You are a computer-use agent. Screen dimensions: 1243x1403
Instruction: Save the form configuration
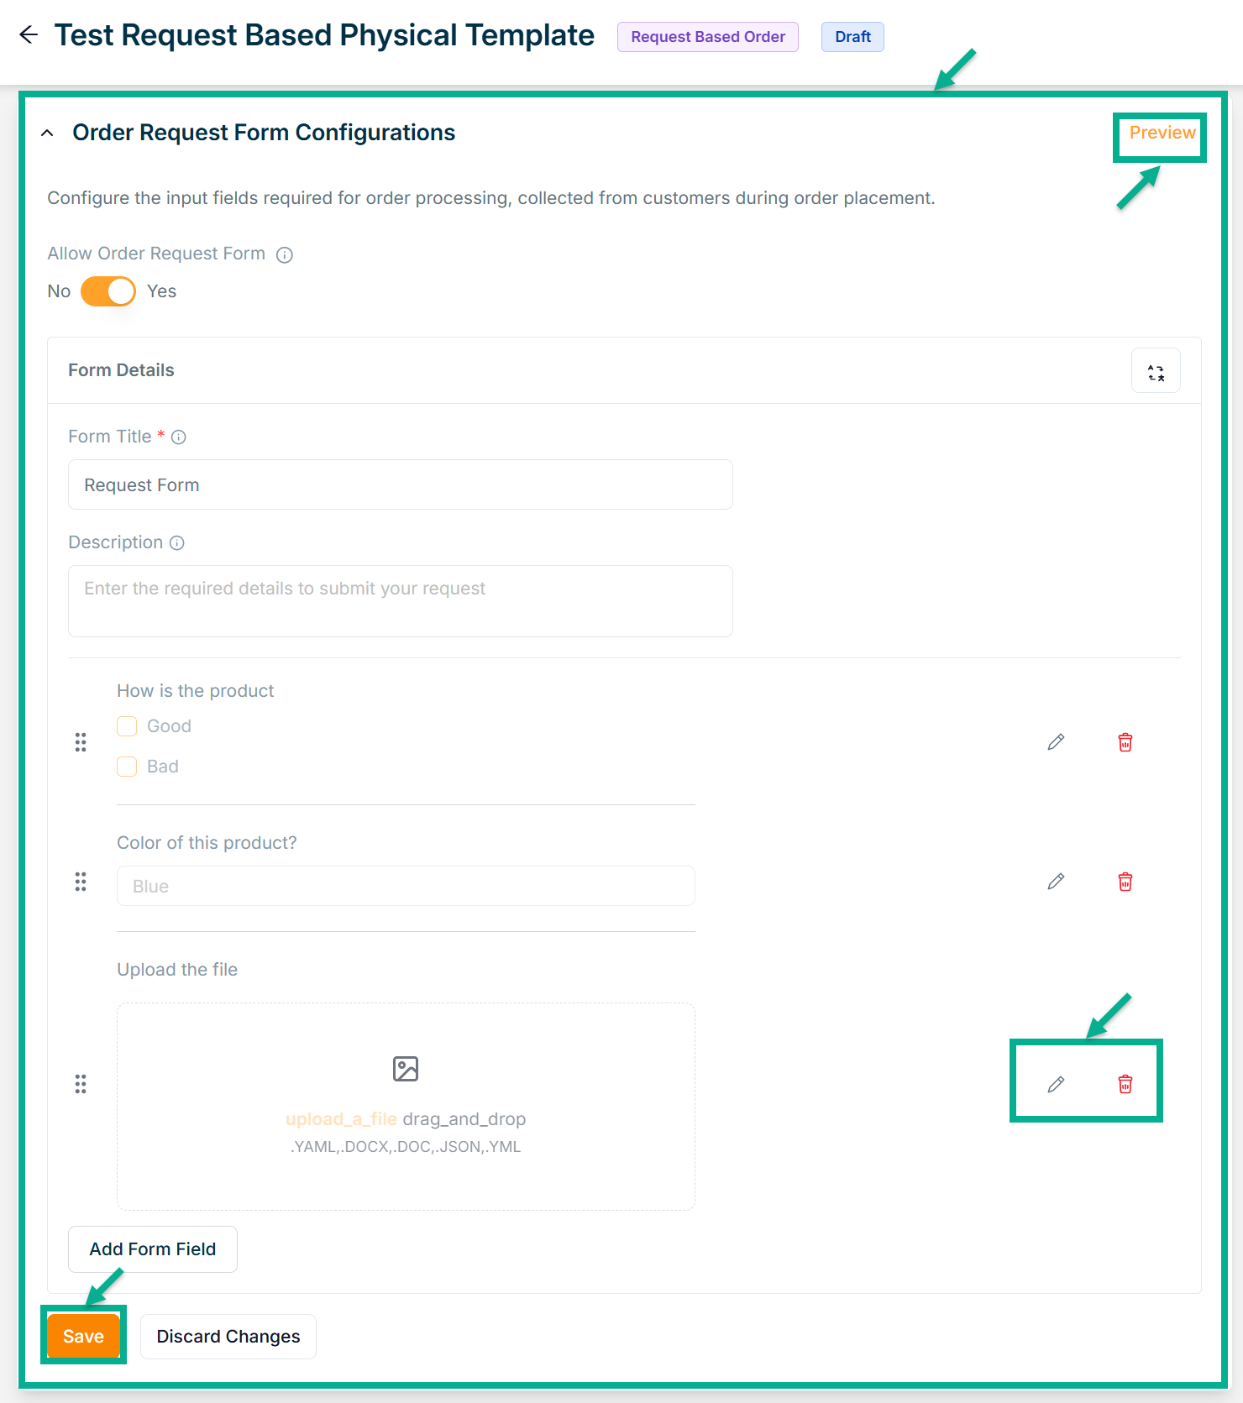pos(83,1336)
